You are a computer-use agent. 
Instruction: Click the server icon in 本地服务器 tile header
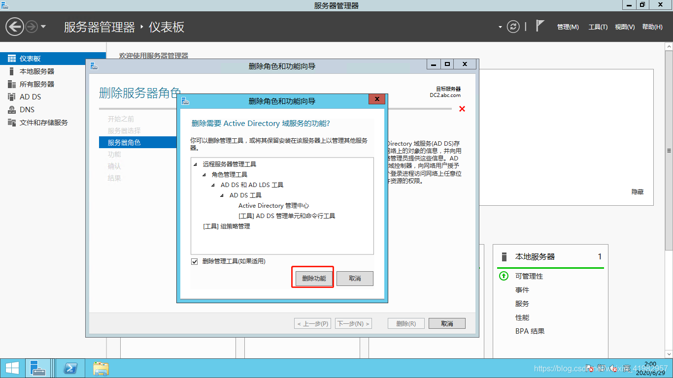[504, 256]
